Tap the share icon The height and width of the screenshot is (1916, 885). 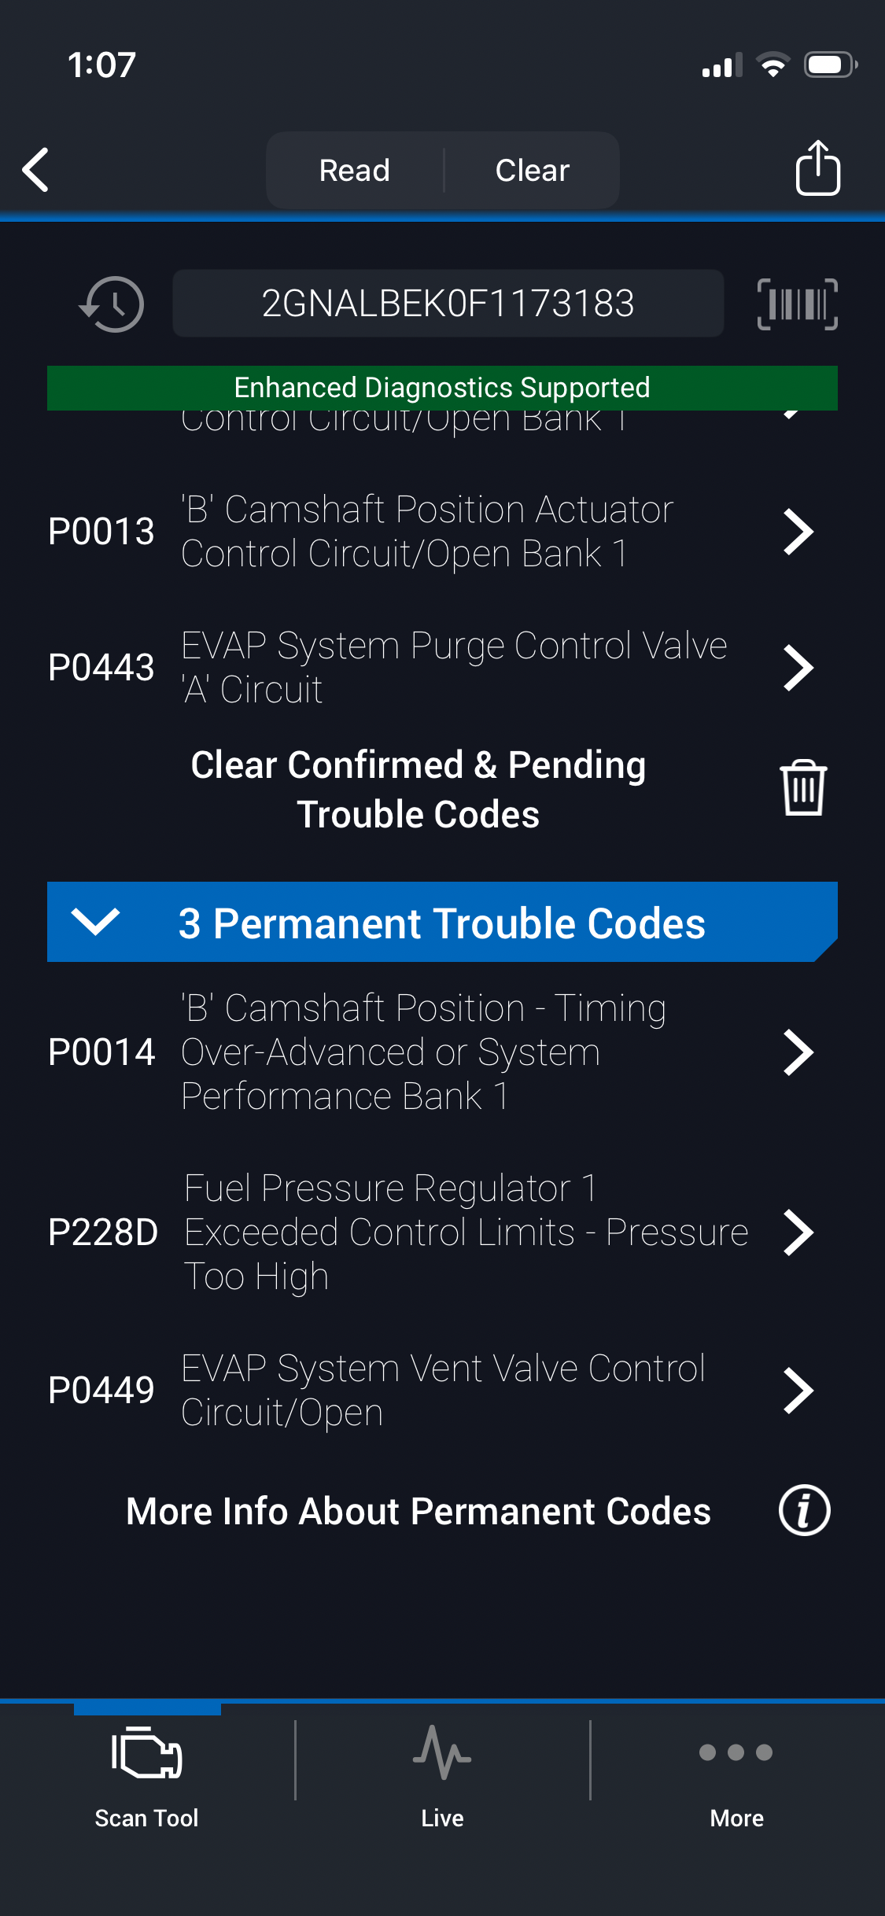pyautogui.click(x=817, y=168)
